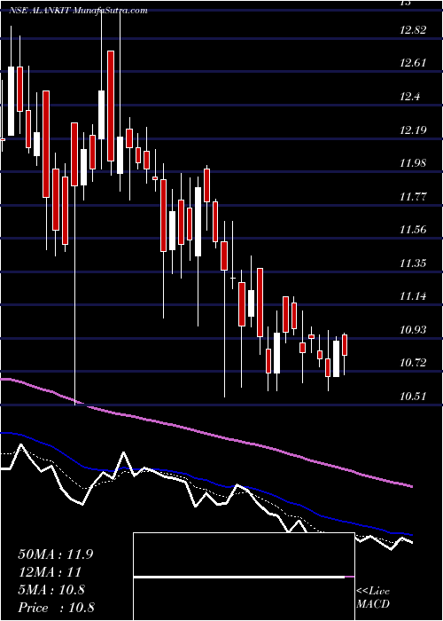Viewport: 443px width, 621px height.
Task: Click the 5MA : 10.8 legend text
Action: point(51,590)
